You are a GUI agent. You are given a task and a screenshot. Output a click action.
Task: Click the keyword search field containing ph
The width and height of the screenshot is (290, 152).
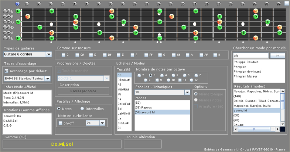(250, 55)
